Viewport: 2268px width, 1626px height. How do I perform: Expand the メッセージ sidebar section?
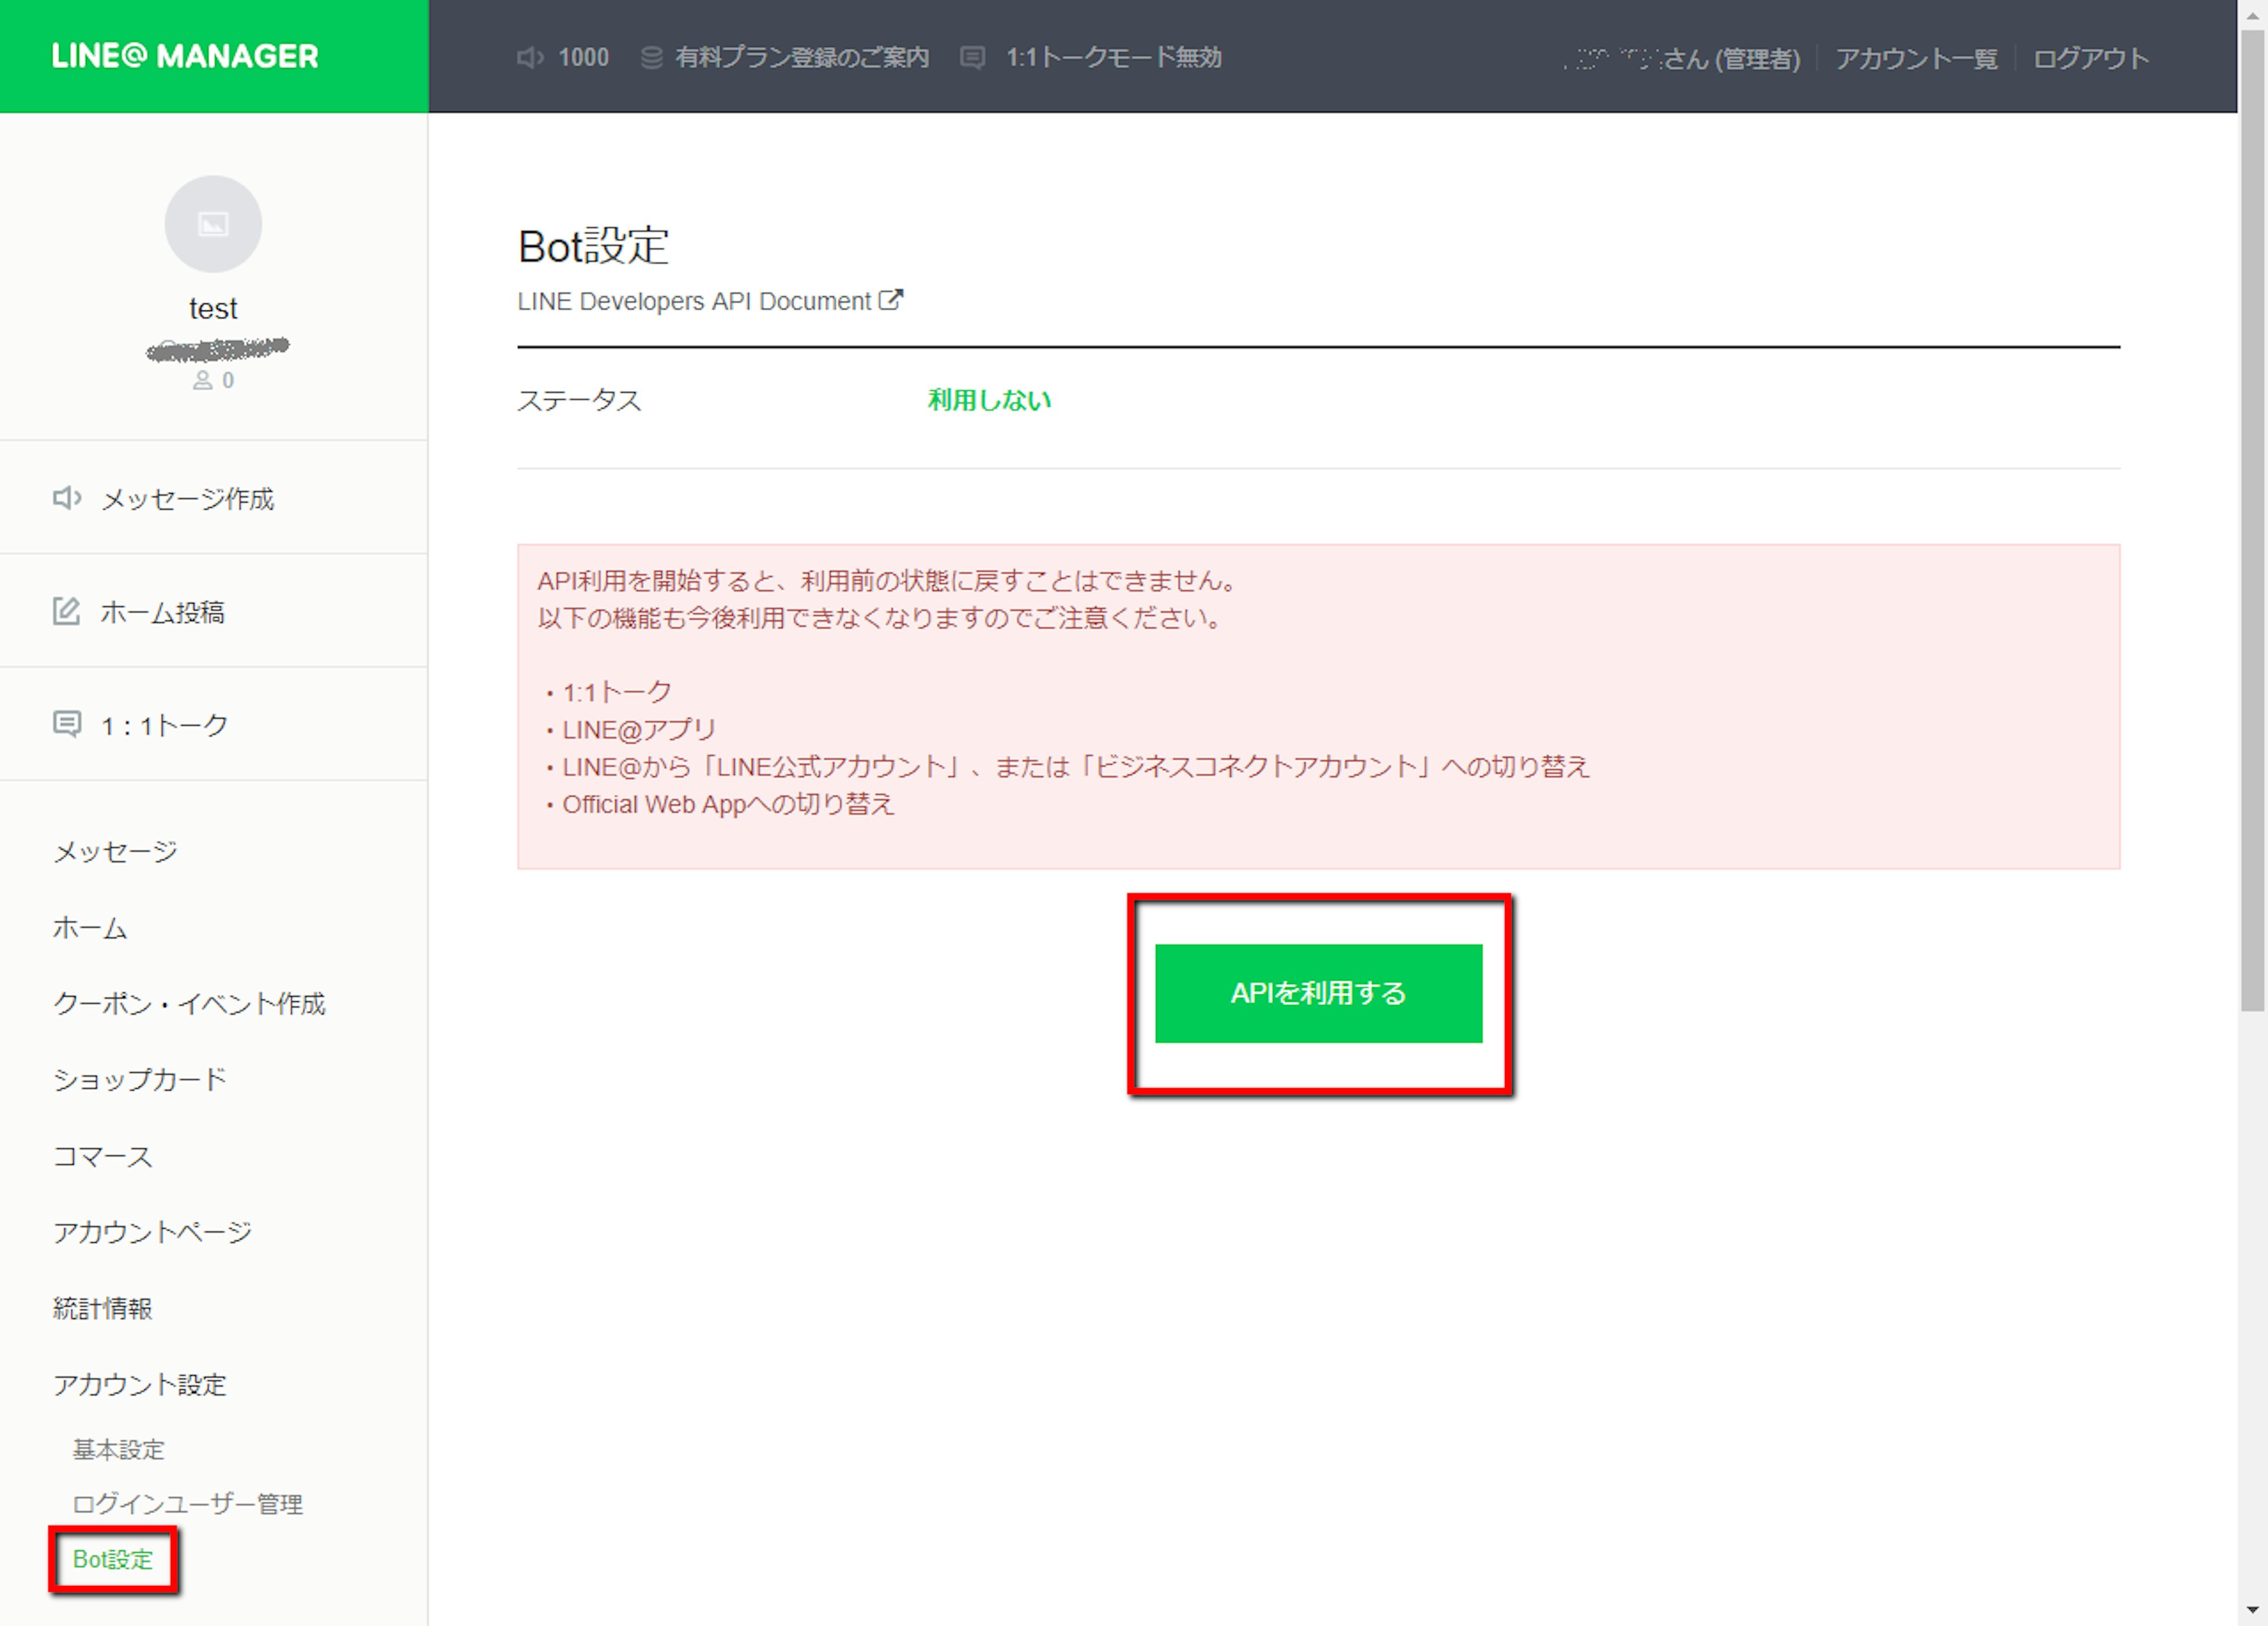point(115,851)
